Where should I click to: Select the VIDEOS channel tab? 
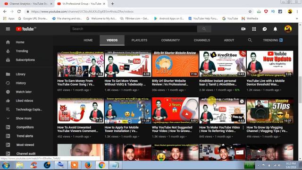(x=112, y=40)
